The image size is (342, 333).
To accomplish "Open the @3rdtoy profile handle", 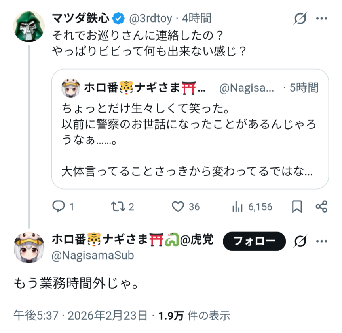I will (x=151, y=18).
